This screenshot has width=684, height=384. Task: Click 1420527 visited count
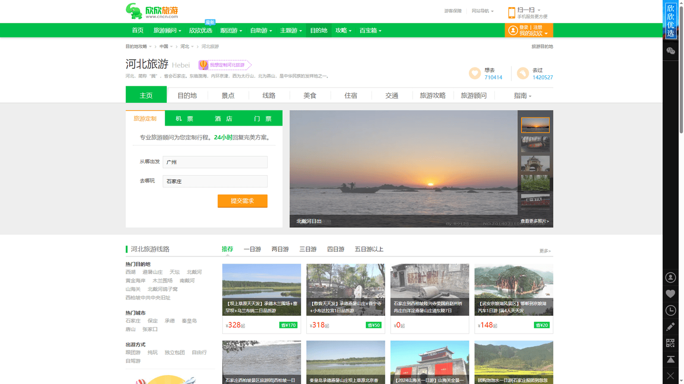(x=542, y=77)
